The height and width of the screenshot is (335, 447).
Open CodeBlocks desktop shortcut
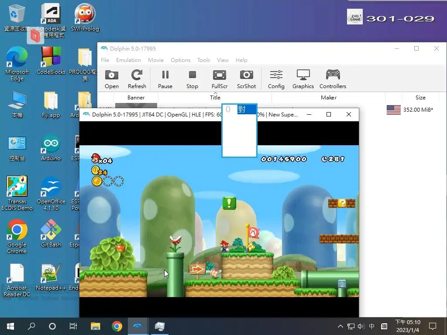(x=51, y=61)
